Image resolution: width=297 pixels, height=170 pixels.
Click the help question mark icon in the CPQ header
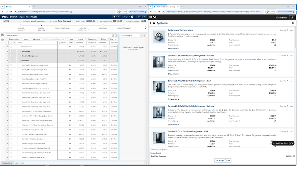click(x=132, y=17)
